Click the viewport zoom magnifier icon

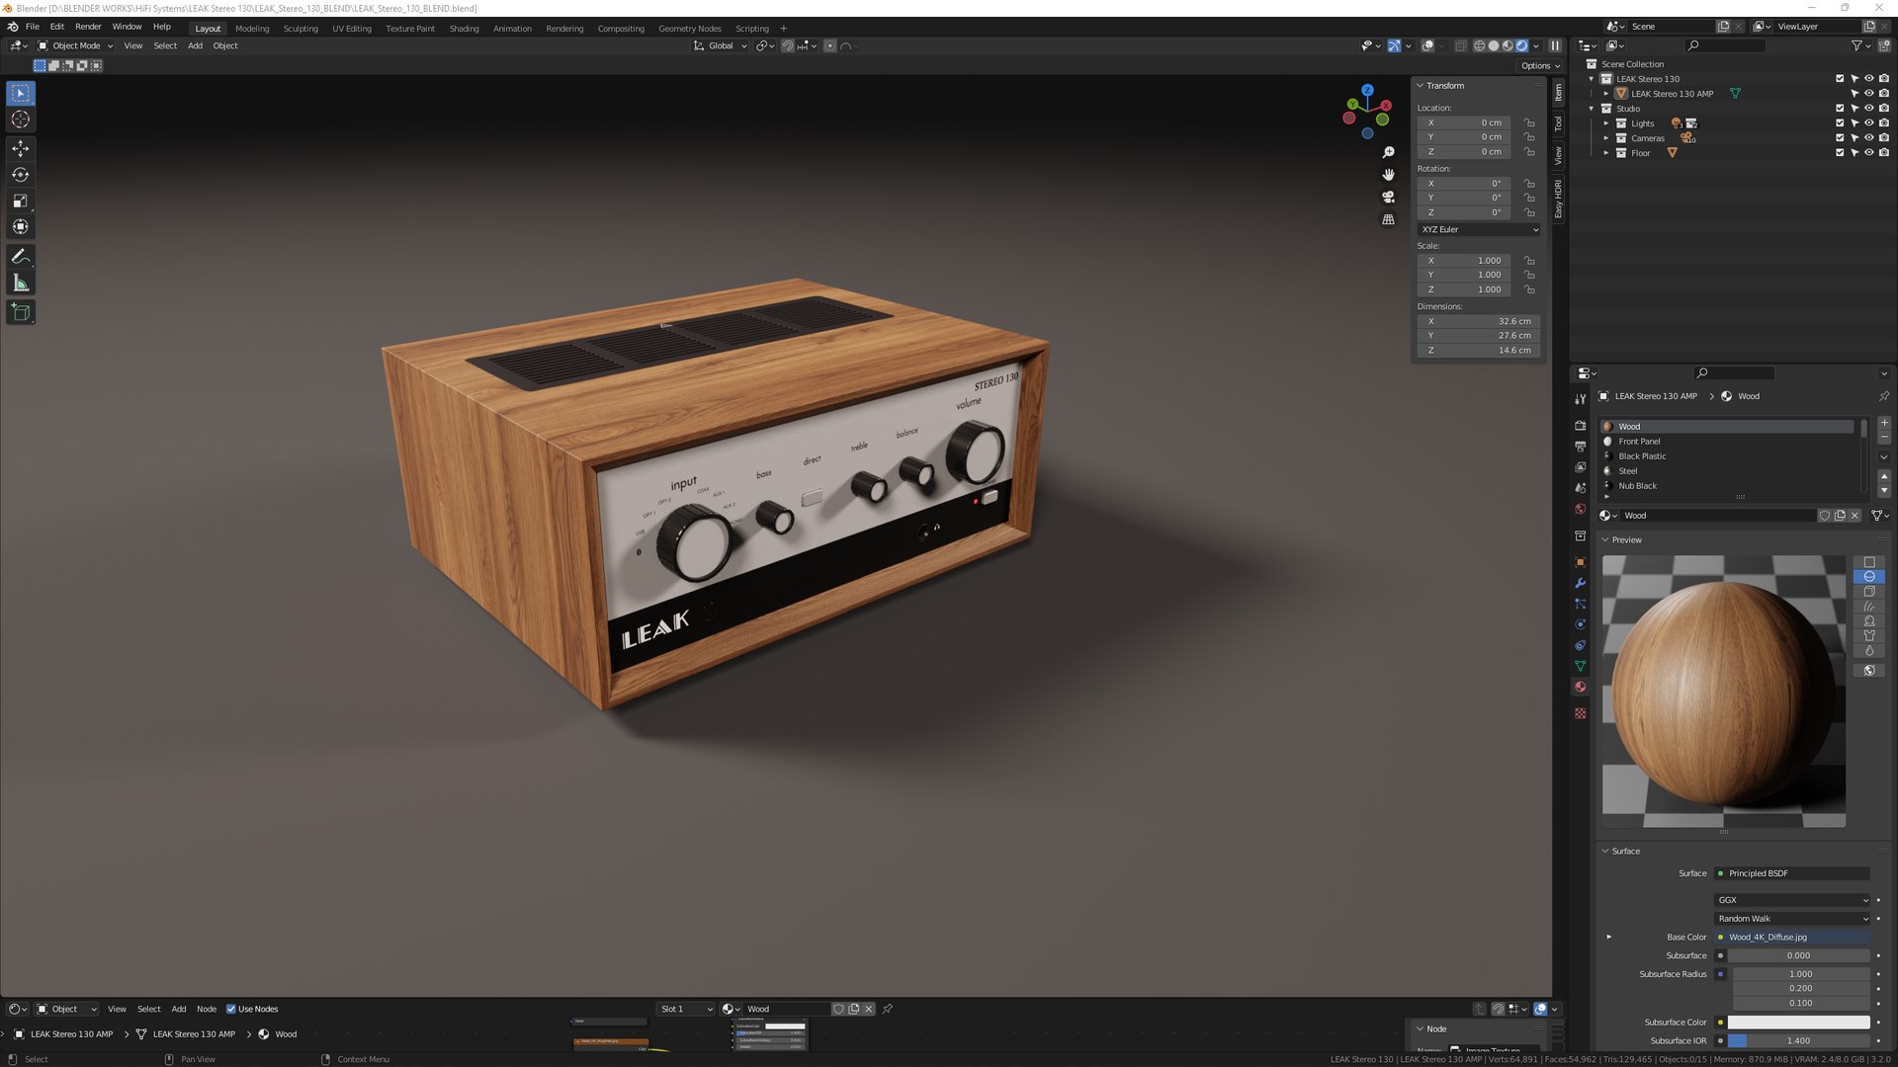point(1388,152)
